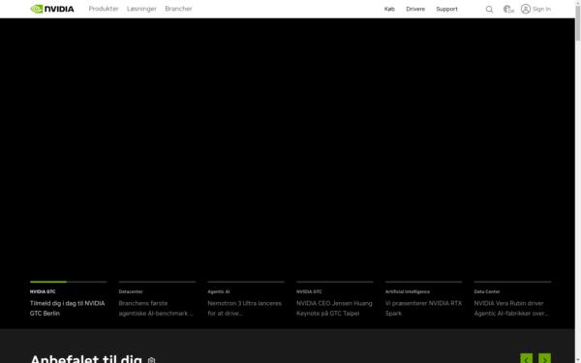Image resolution: width=581 pixels, height=363 pixels.
Task: Select slide NVIDIA CEO Jensen Huang Keynote
Action: point(334,308)
